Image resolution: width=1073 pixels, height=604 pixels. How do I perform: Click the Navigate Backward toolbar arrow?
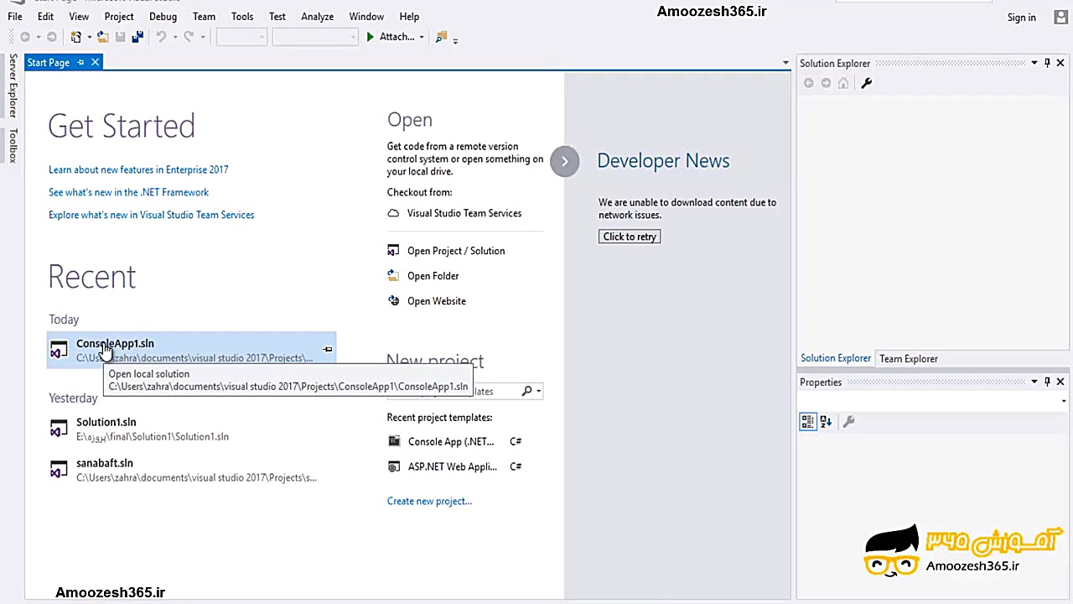(25, 37)
